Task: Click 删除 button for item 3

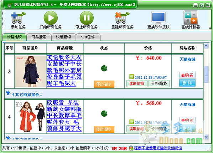Action: [x=187, y=83]
